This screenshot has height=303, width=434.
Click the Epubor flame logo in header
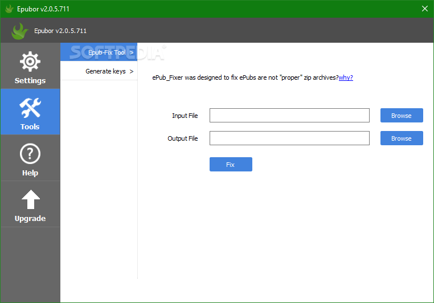tap(19, 31)
